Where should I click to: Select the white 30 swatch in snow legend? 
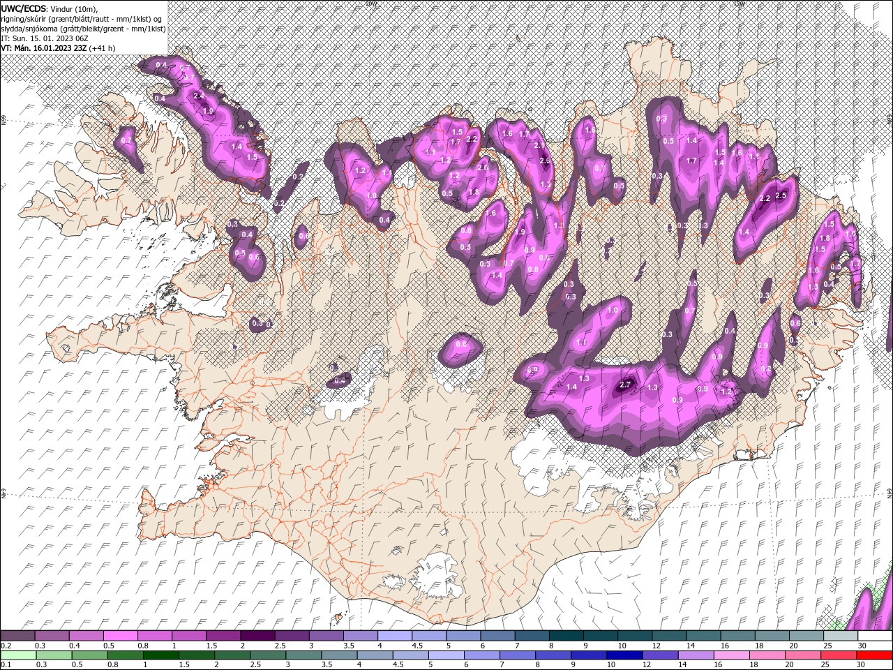[x=875, y=636]
